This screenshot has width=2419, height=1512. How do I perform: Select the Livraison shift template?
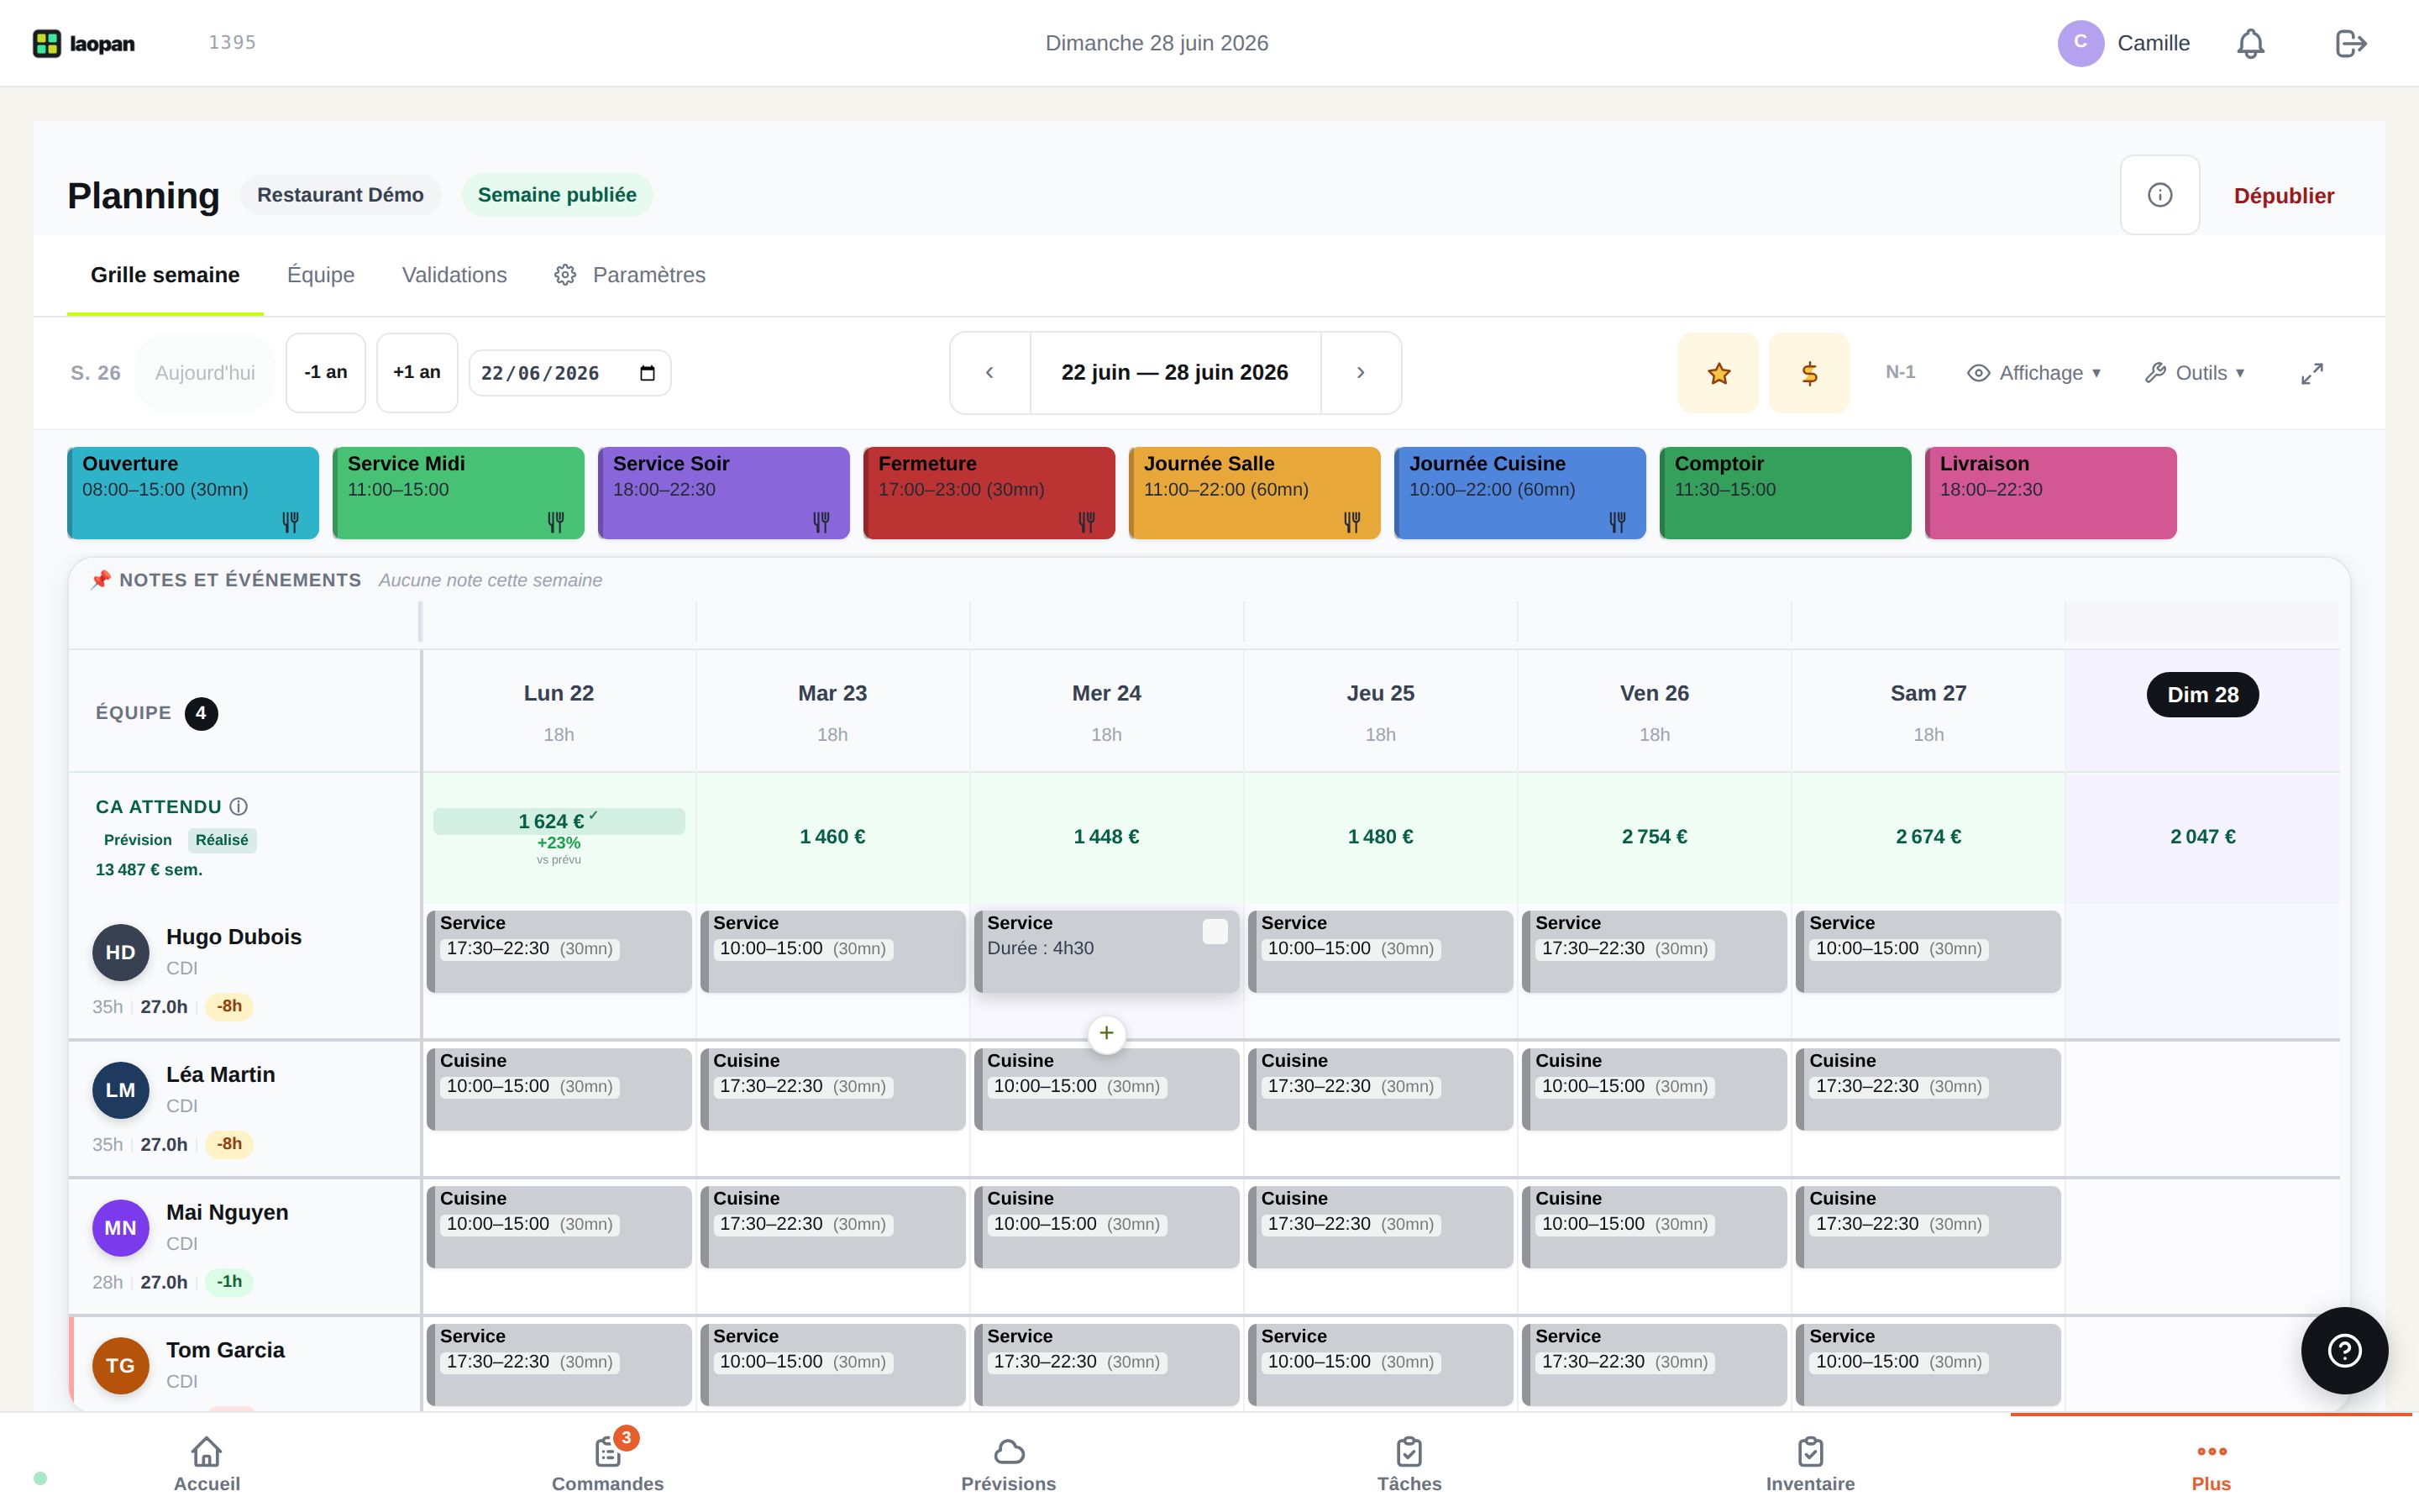pos(2051,493)
